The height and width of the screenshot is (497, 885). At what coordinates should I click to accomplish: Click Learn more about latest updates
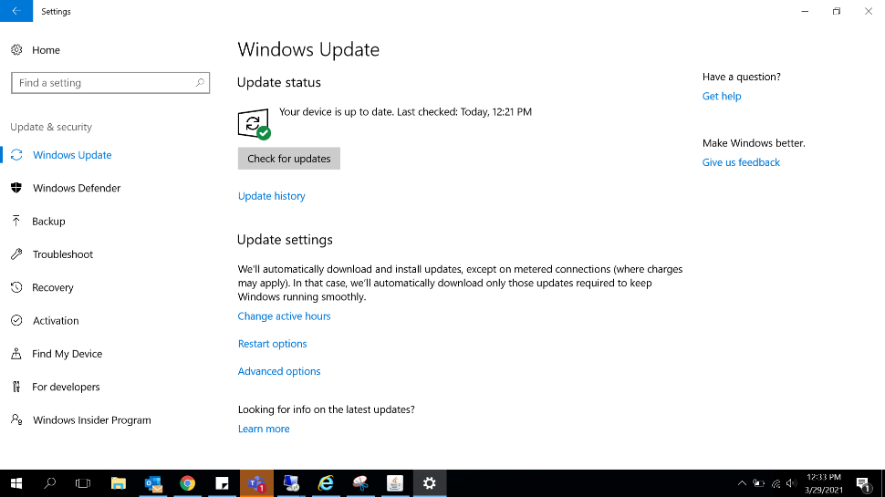click(x=264, y=429)
